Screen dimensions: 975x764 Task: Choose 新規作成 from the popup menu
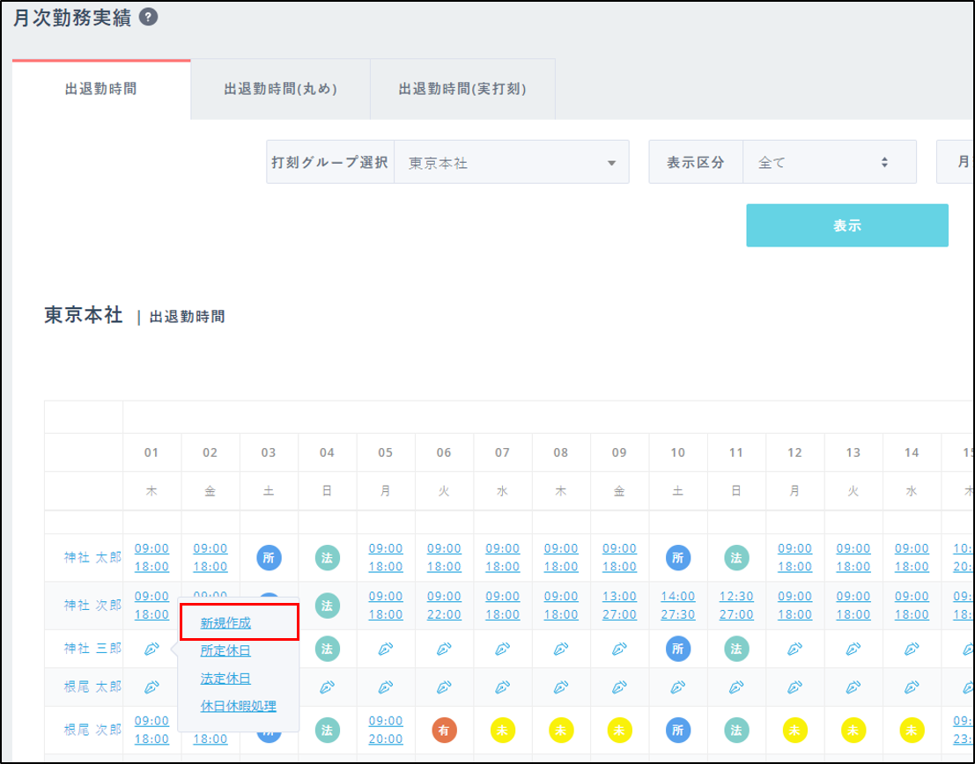(x=225, y=622)
